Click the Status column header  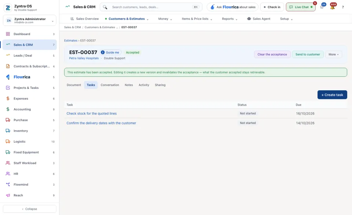click(242, 105)
